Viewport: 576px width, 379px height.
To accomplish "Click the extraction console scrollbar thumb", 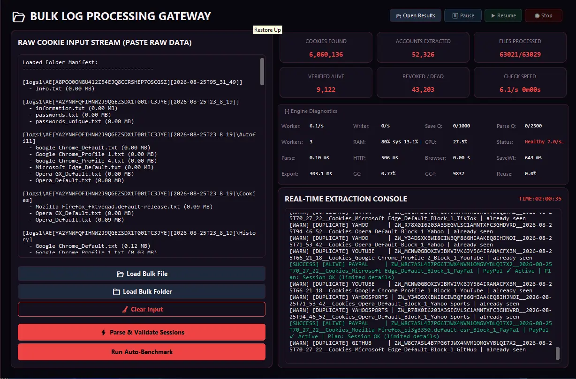I will (558, 353).
